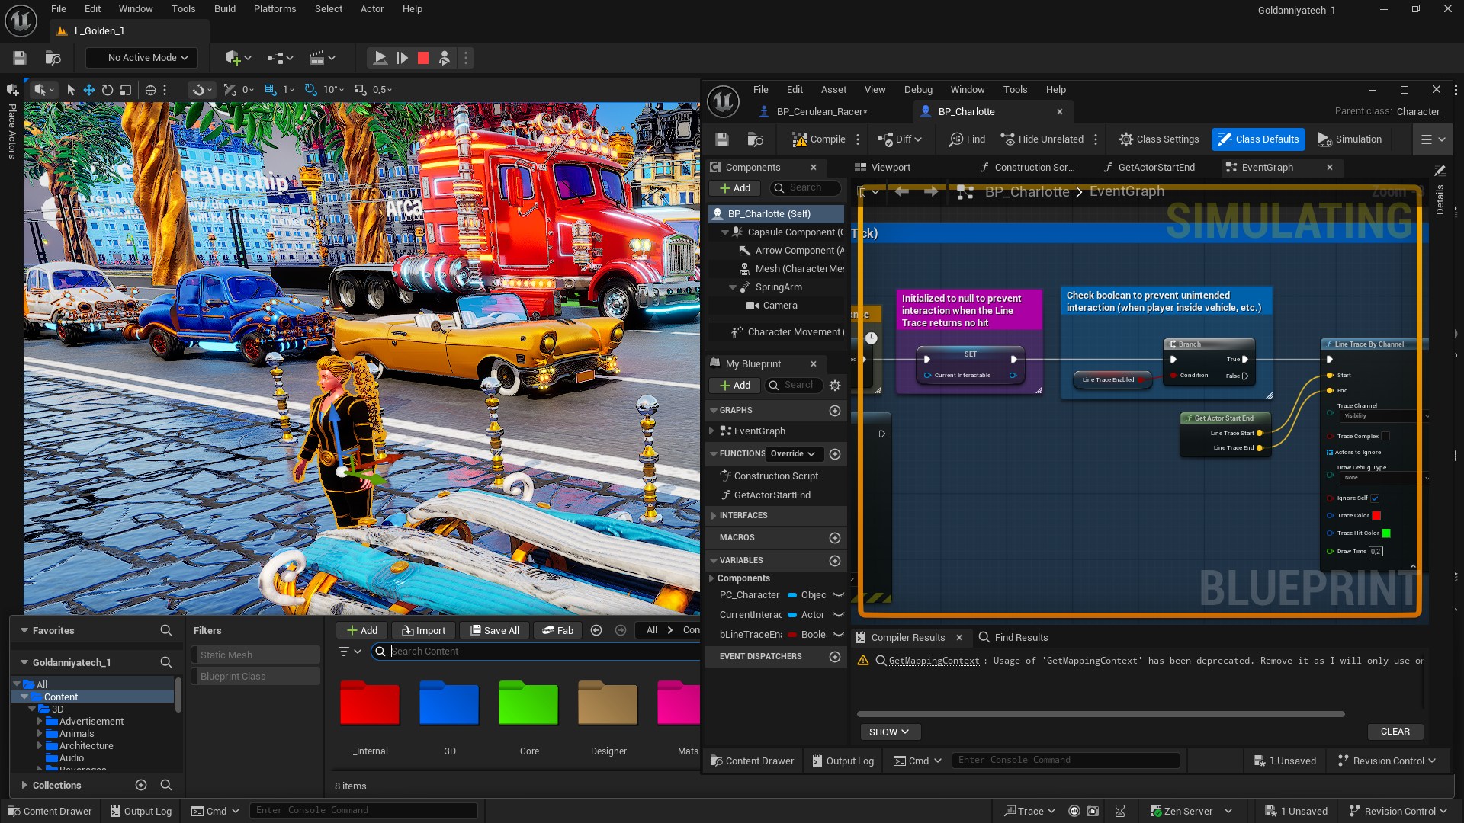
Task: Open Class Settings in the blueprint toolbar
Action: pos(1158,139)
